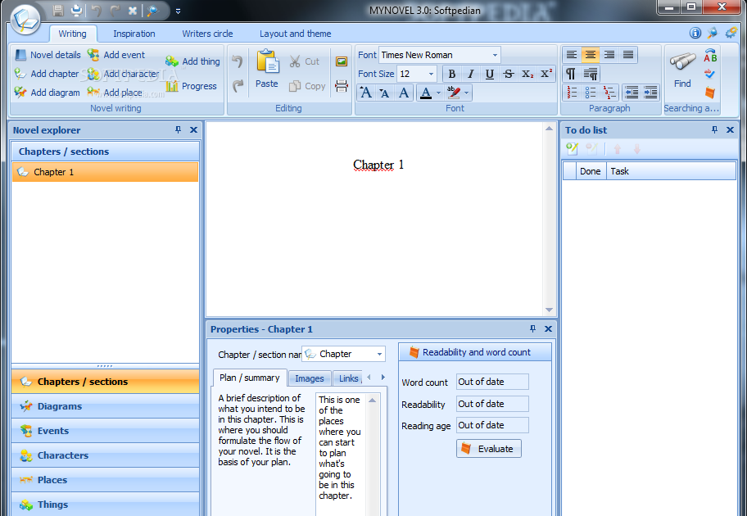Select Chapter 1 in chapters list
The width and height of the screenshot is (747, 516).
click(106, 172)
